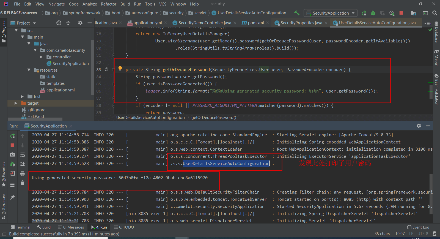Open the Build tool window
This screenshot has width=440, height=239.
44,227
